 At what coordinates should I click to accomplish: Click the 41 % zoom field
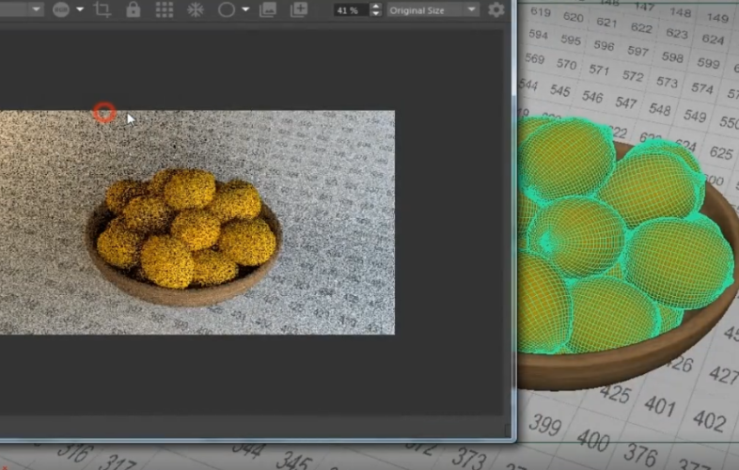[352, 10]
